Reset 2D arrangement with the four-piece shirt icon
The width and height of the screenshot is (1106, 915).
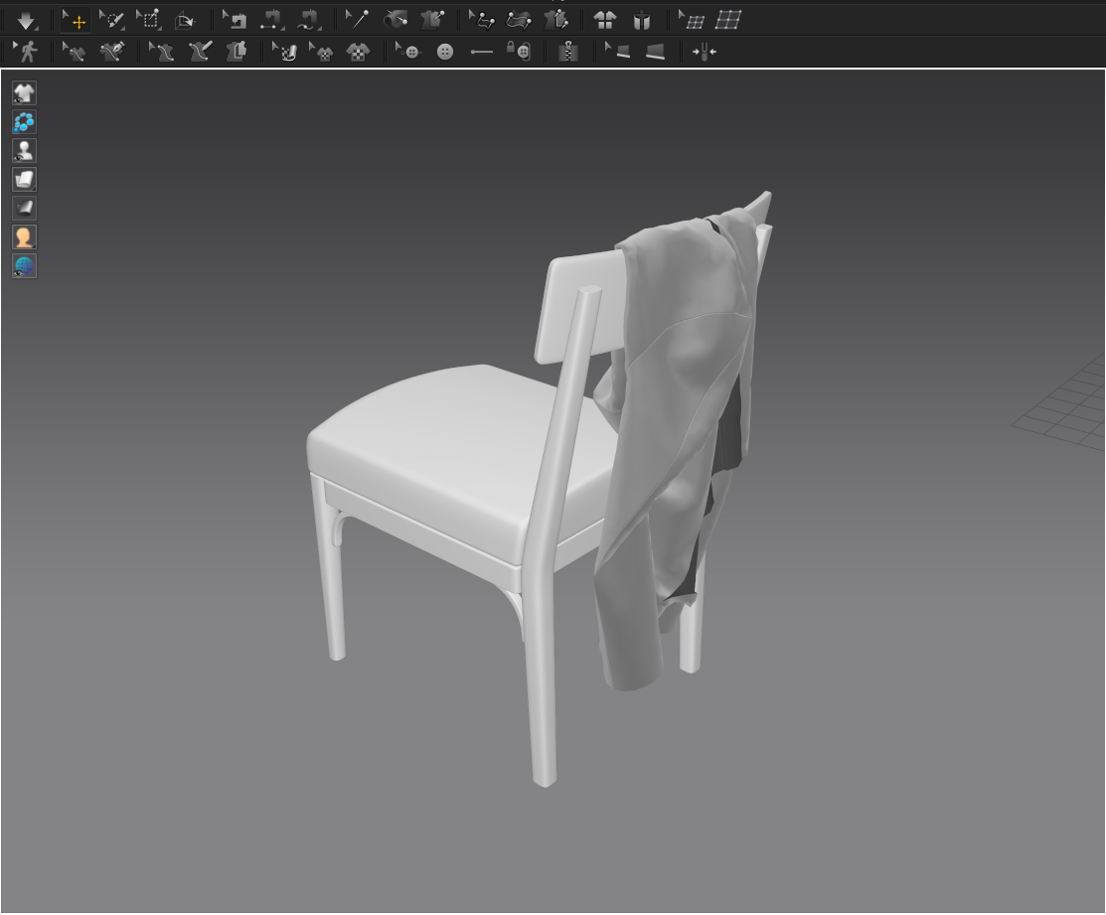pyautogui.click(x=604, y=21)
